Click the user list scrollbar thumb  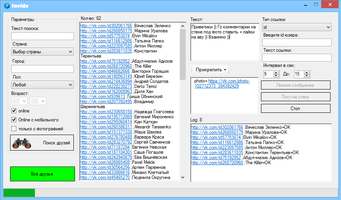click(x=183, y=54)
